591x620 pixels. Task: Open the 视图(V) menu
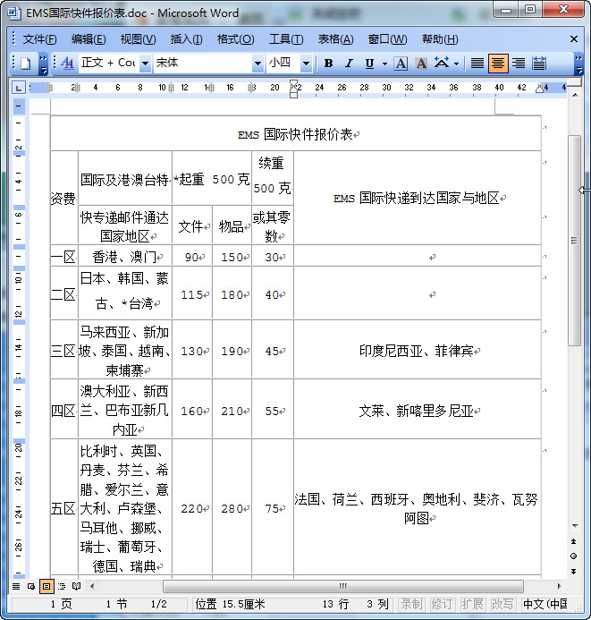tap(138, 39)
